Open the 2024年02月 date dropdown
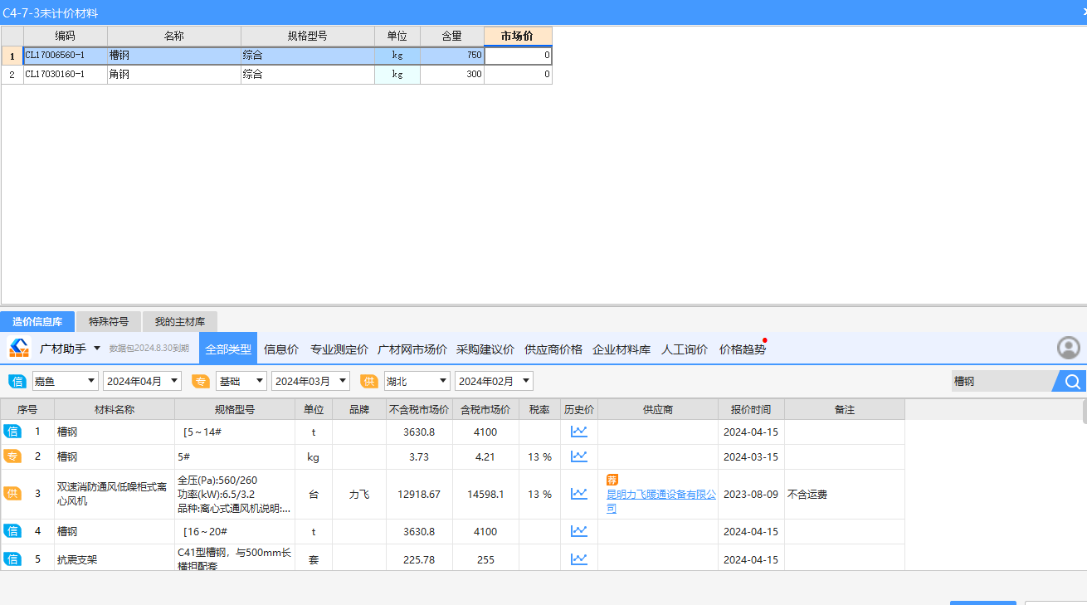 (x=494, y=381)
